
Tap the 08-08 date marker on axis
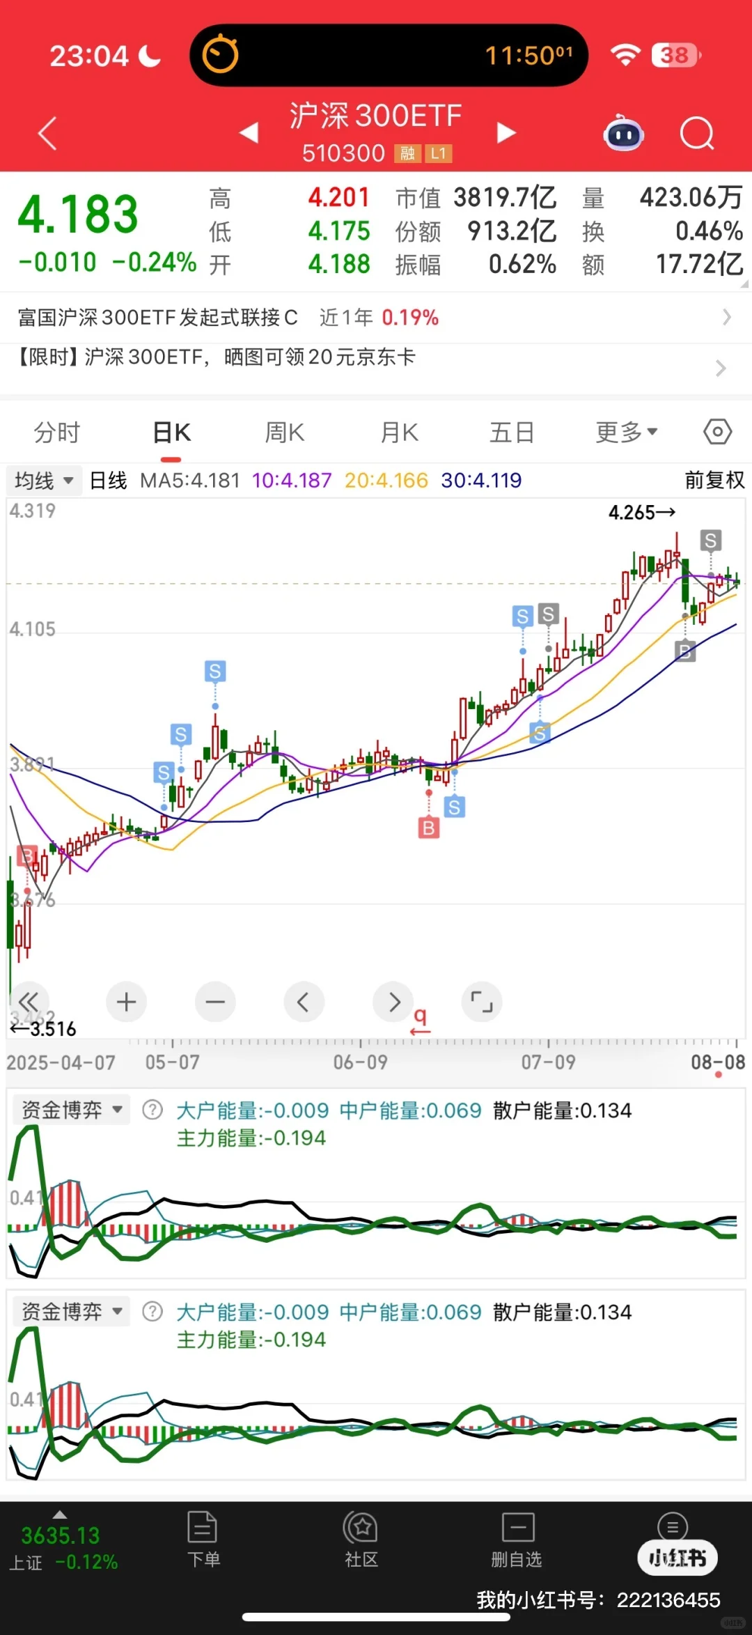(x=718, y=1062)
